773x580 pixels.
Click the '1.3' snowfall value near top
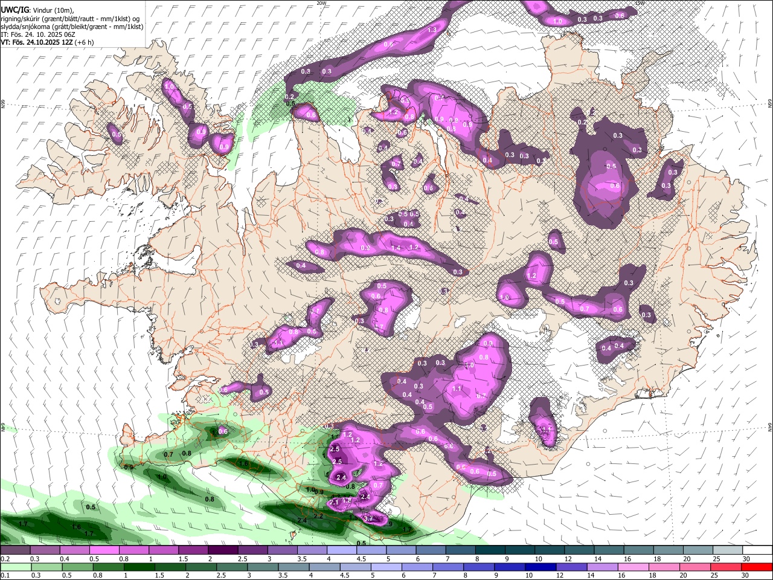[432, 30]
